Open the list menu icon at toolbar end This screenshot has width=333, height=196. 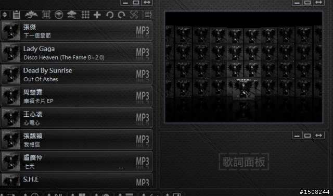[148, 15]
